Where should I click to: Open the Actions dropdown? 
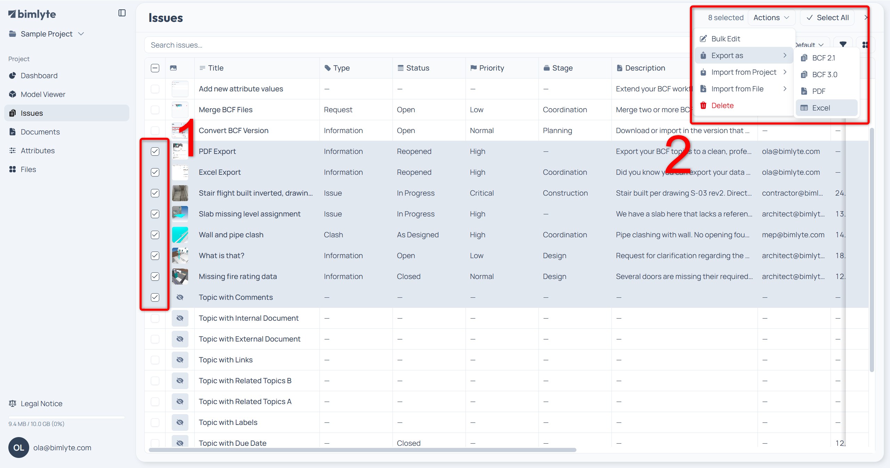tap(771, 18)
